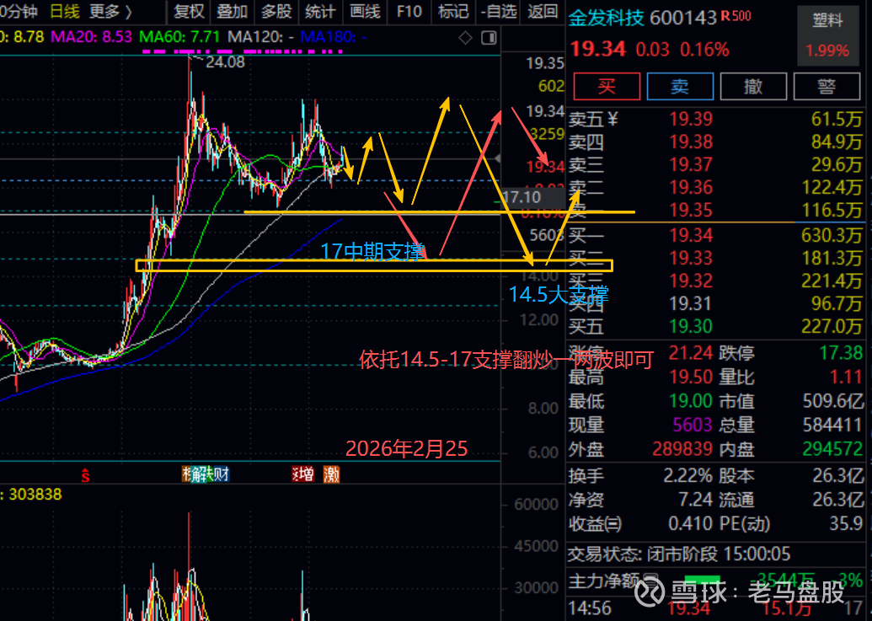872x621 pixels.
Task: Open the blue 财 financial report marker
Action: [x=222, y=474]
